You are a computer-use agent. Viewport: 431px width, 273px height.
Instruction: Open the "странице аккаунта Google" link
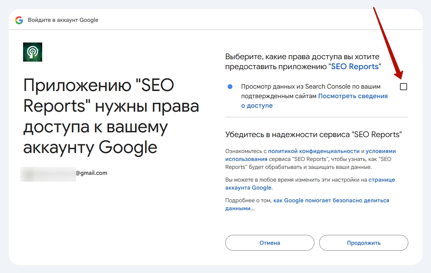(x=310, y=184)
